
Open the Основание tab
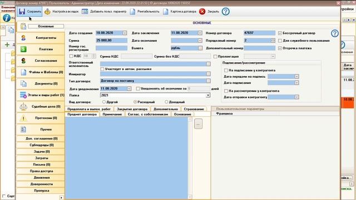coord(182,114)
